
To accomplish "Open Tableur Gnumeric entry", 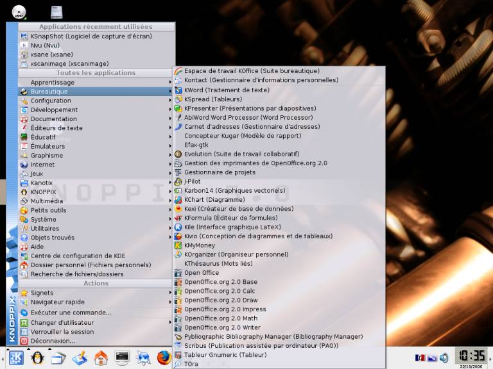I will [x=279, y=354].
